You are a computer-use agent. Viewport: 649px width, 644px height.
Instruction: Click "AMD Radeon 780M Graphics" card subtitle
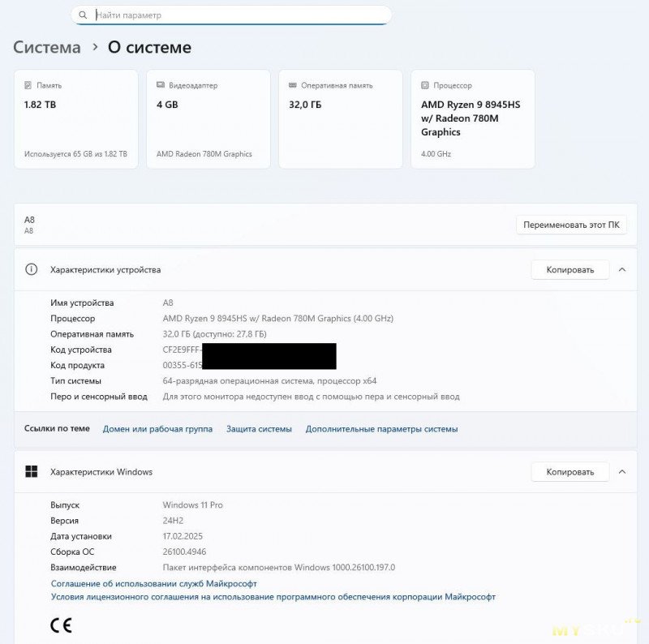tap(204, 154)
